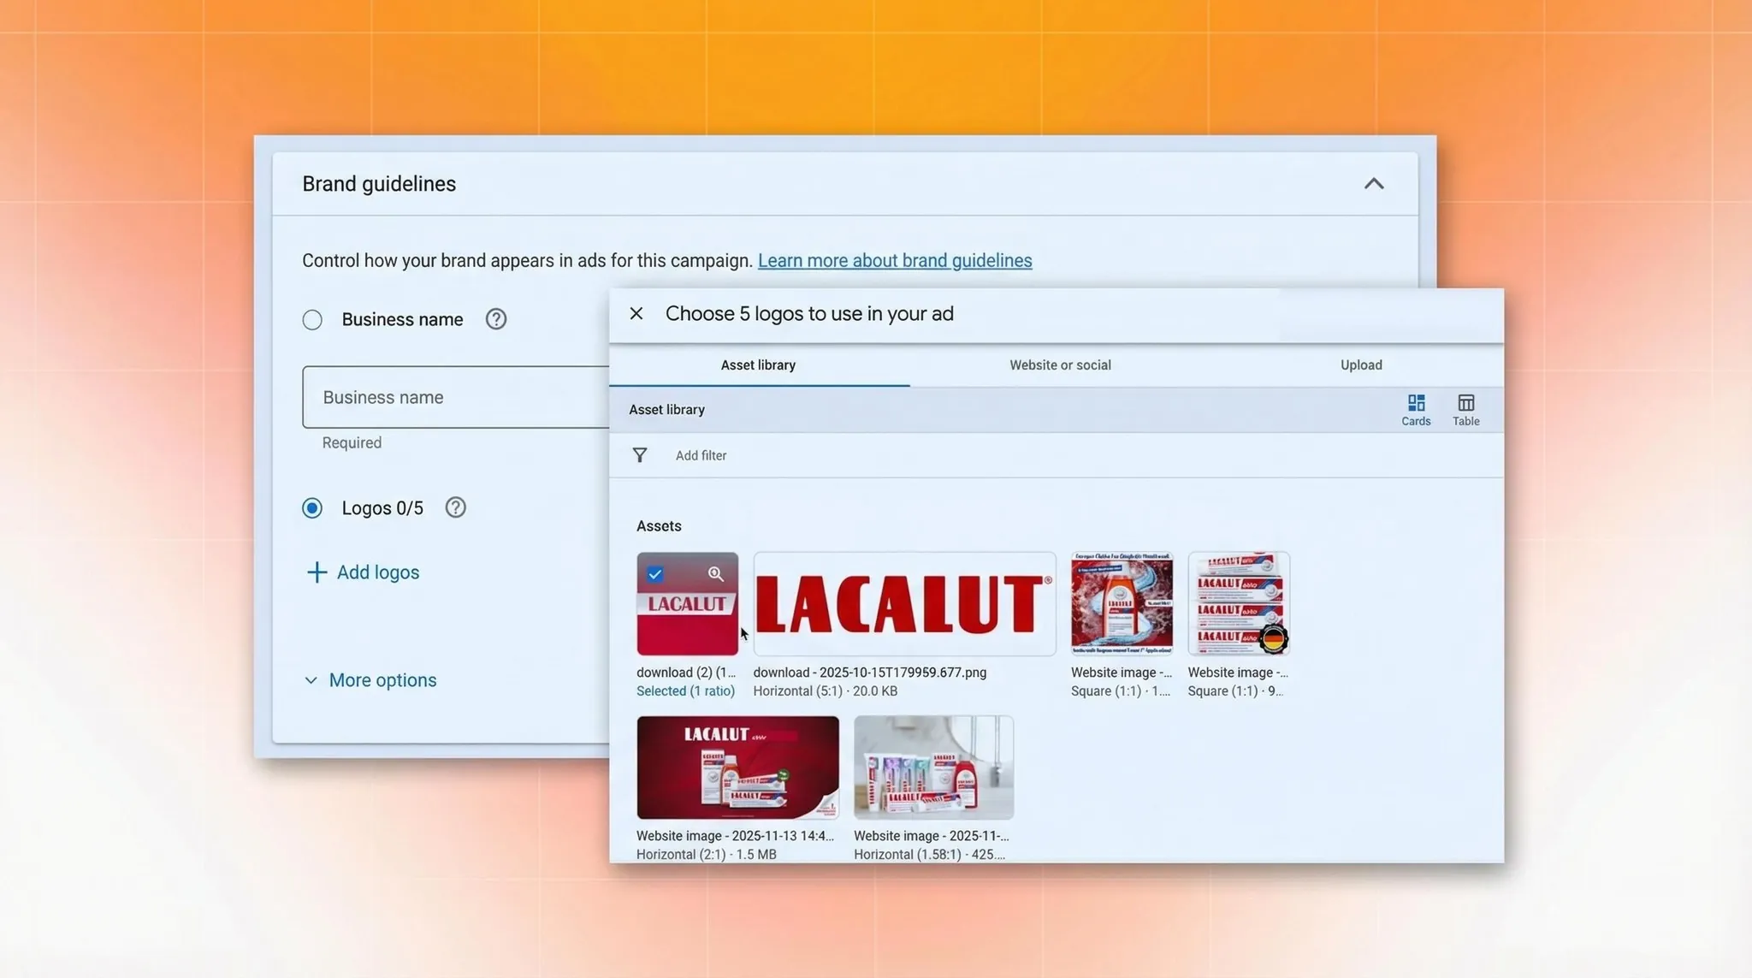Viewport: 1752px width, 978px height.
Task: Click 'Horizontal (2:1) · 1.5 MB' text
Action: [707, 854]
